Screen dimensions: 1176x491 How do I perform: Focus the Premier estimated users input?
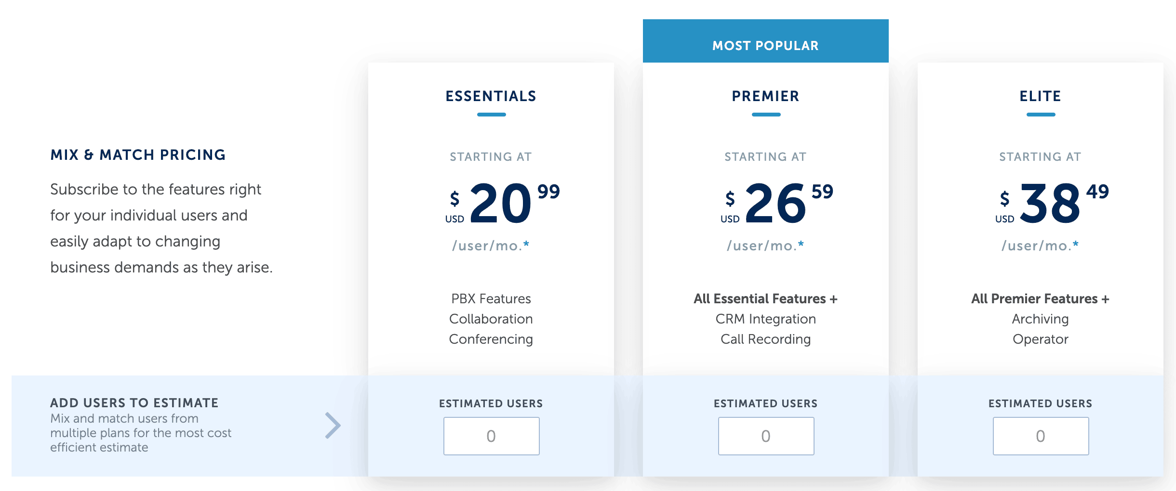(766, 436)
